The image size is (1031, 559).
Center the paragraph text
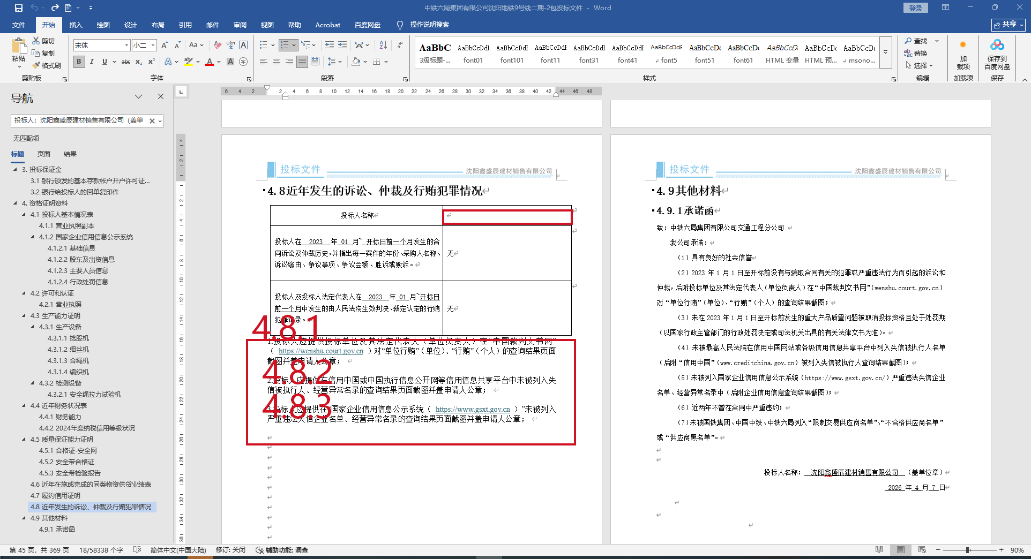click(x=277, y=62)
